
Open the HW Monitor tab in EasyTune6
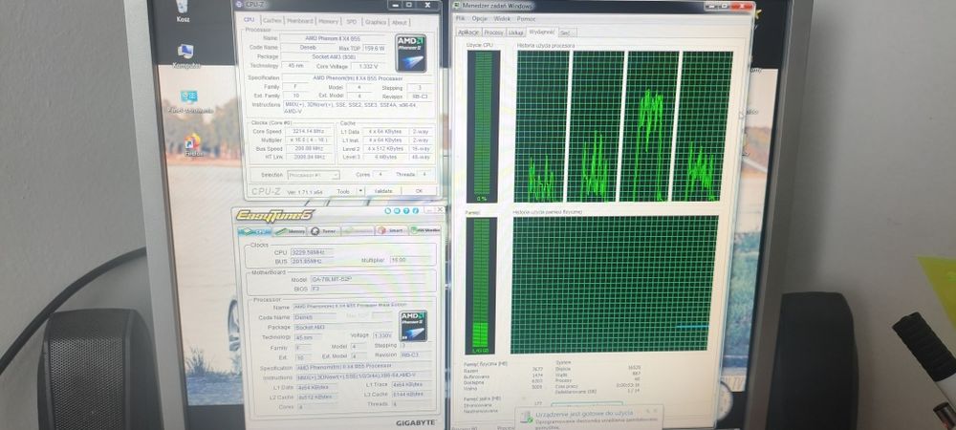click(424, 230)
